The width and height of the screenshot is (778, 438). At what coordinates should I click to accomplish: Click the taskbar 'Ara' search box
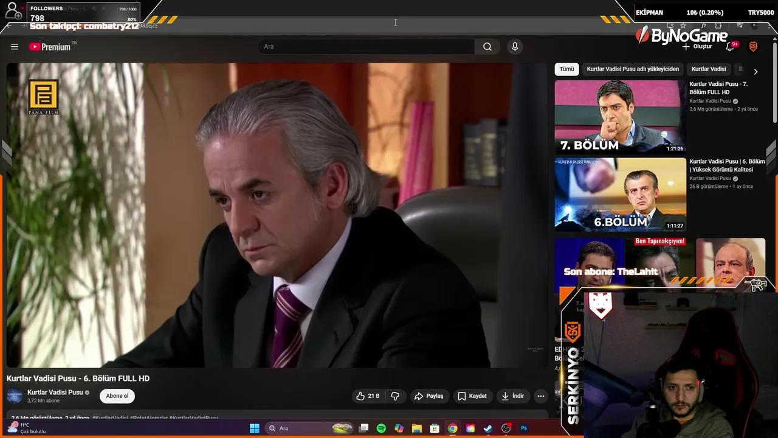coord(310,428)
